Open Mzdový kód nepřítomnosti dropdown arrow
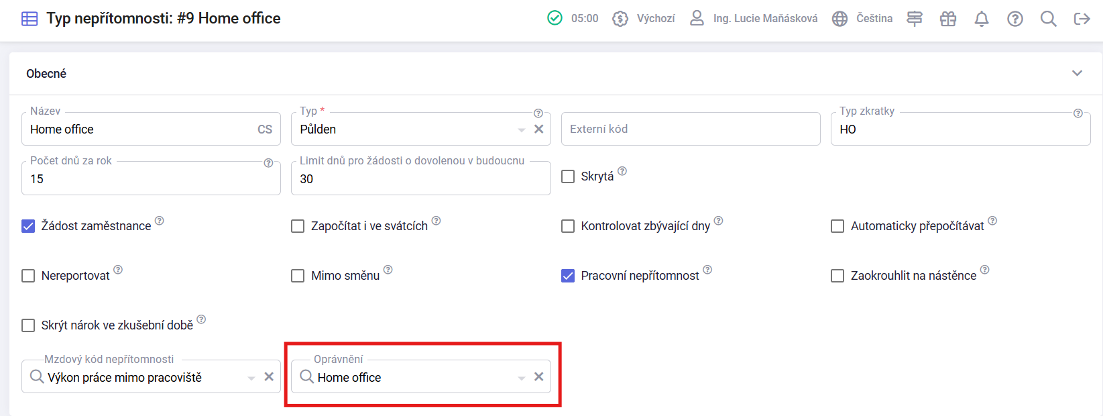Screen dimensions: 1103x416 point(251,378)
